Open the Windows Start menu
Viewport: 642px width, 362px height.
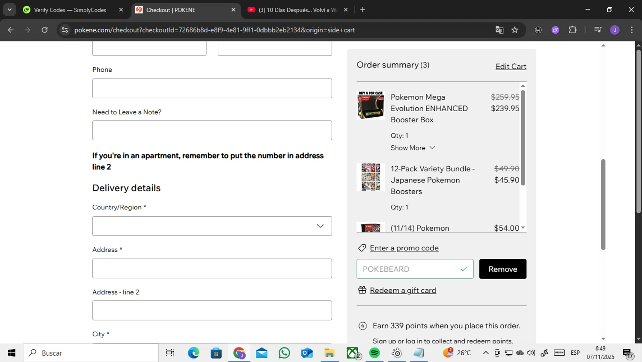tap(12, 353)
